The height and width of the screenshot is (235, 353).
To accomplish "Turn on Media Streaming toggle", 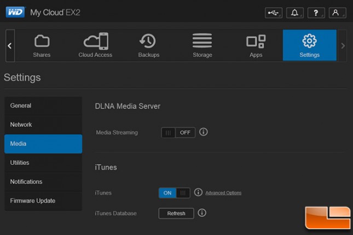I will coord(178,132).
